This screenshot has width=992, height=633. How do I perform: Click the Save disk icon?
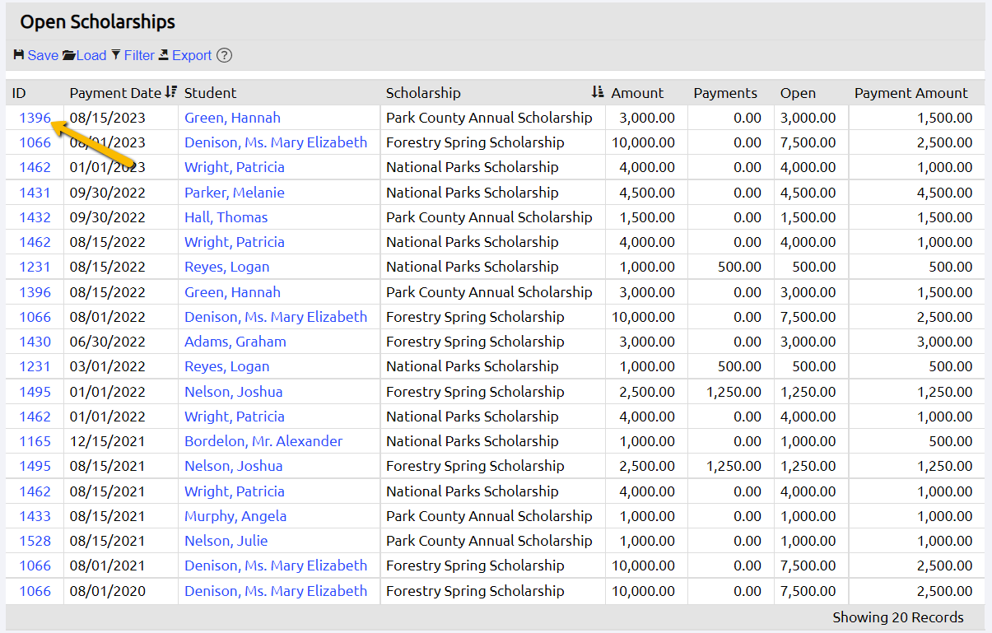[17, 55]
